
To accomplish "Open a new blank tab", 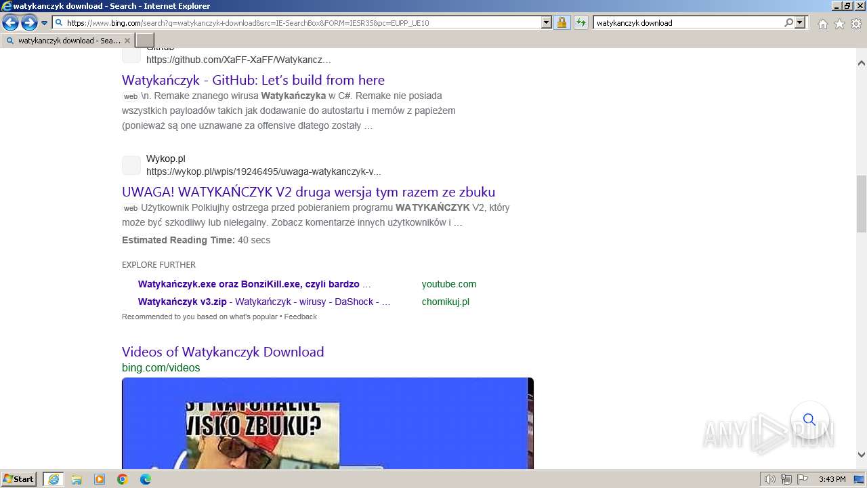I will click(x=145, y=41).
